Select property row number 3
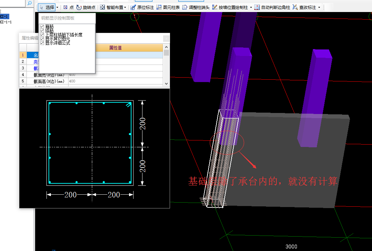Screen dimensions: 372x251 [23, 68]
